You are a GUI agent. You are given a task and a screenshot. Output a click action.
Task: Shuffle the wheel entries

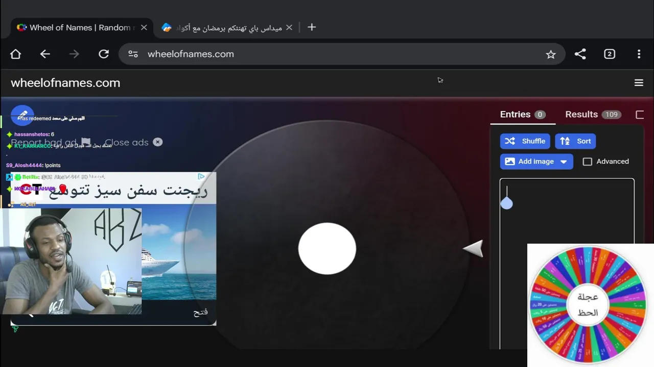[x=525, y=141]
